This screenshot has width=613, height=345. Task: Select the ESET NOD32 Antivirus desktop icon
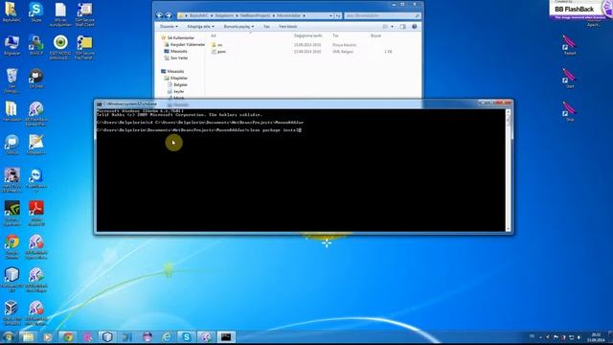(x=60, y=47)
